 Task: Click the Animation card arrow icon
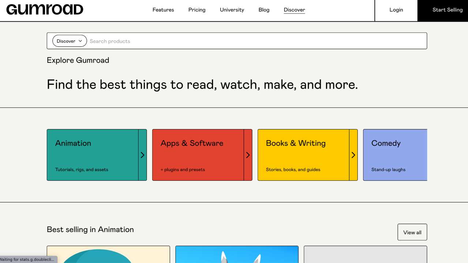pos(142,155)
